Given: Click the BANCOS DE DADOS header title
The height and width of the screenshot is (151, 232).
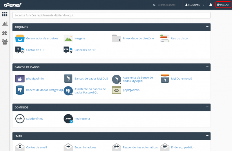Looking at the screenshot, I should tap(27, 67).
